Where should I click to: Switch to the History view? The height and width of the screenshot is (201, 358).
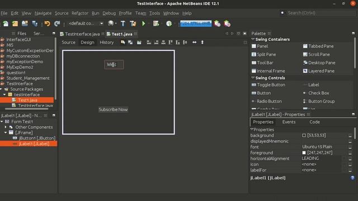pyautogui.click(x=106, y=42)
